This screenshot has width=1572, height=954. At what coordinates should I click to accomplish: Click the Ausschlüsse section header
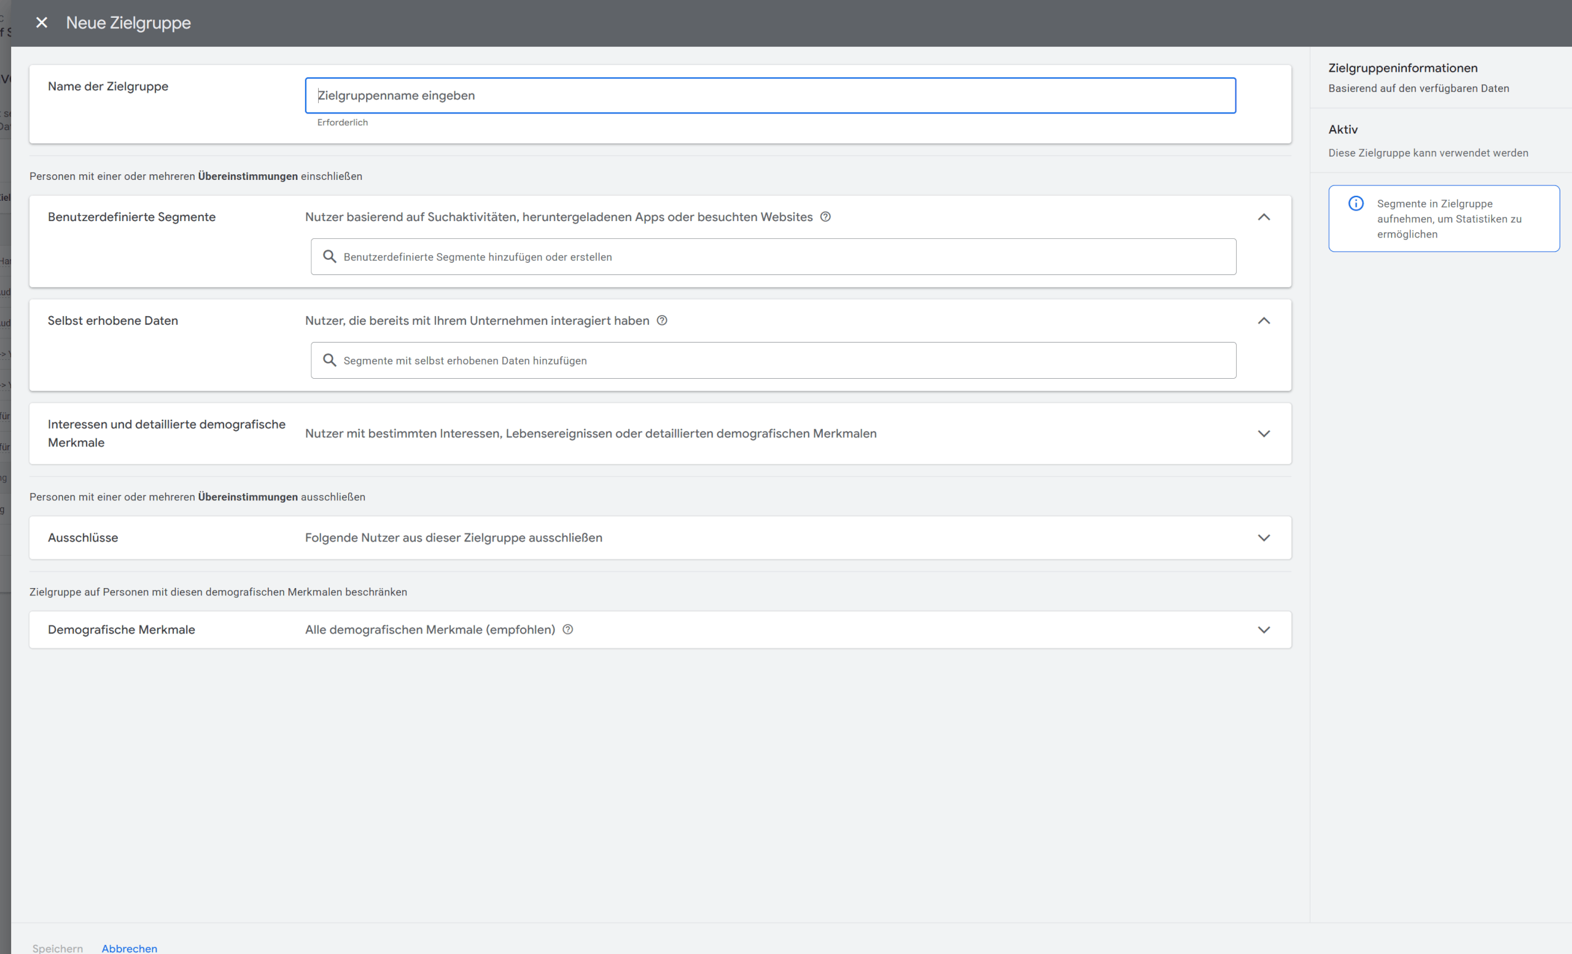coord(82,538)
